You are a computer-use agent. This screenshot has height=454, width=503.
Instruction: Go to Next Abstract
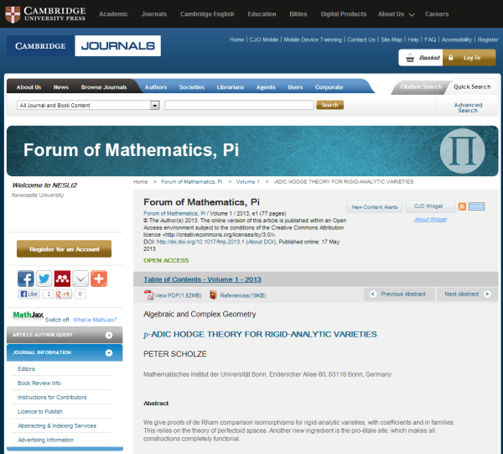[464, 294]
